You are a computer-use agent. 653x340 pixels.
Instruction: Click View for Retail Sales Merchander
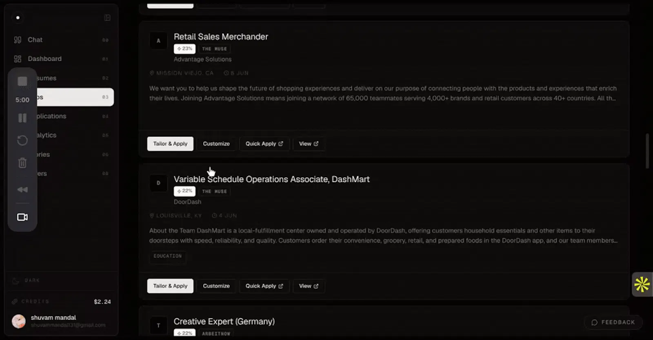[x=309, y=144]
